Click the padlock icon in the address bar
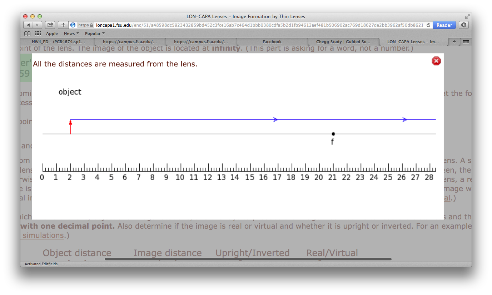 pyautogui.click(x=91, y=25)
